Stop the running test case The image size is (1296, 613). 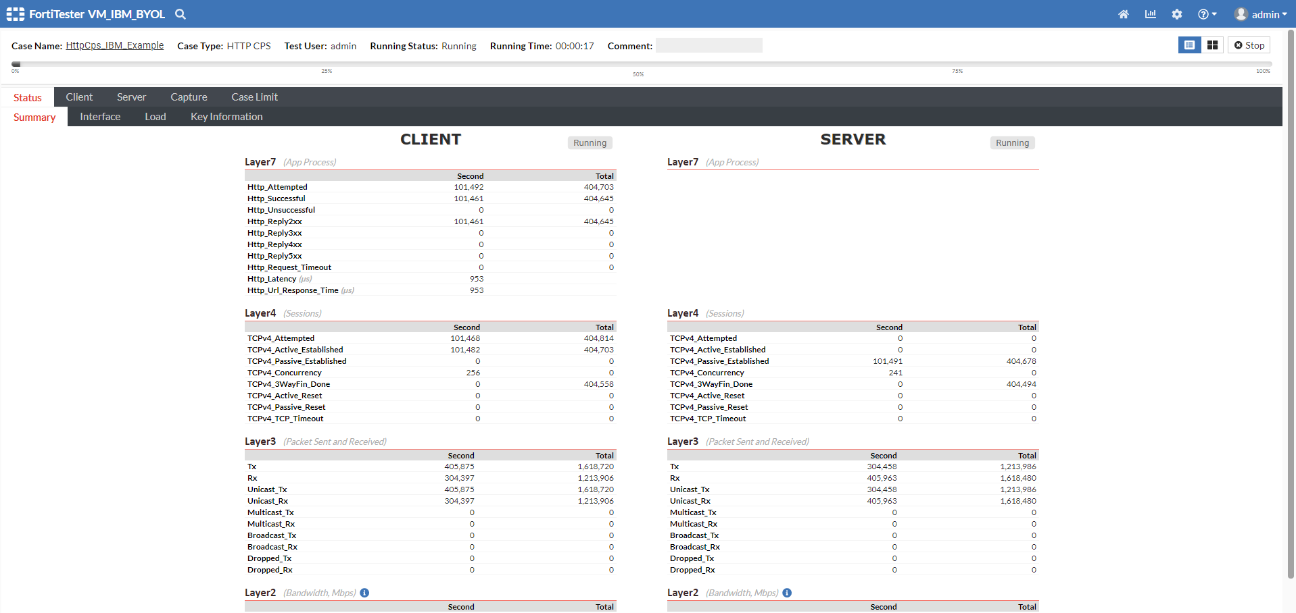point(1249,45)
